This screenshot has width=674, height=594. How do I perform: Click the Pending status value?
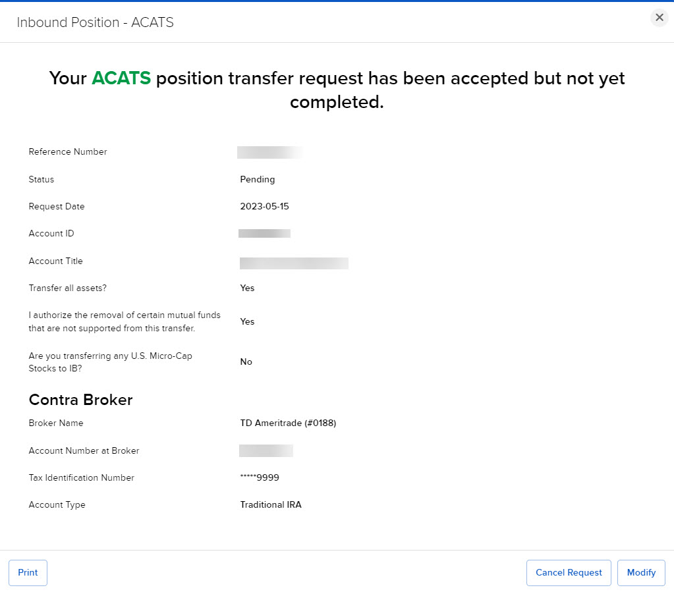(258, 179)
